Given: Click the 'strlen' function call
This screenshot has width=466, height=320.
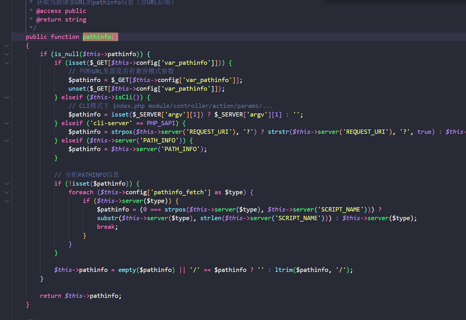Looking at the screenshot, I should tap(211, 218).
